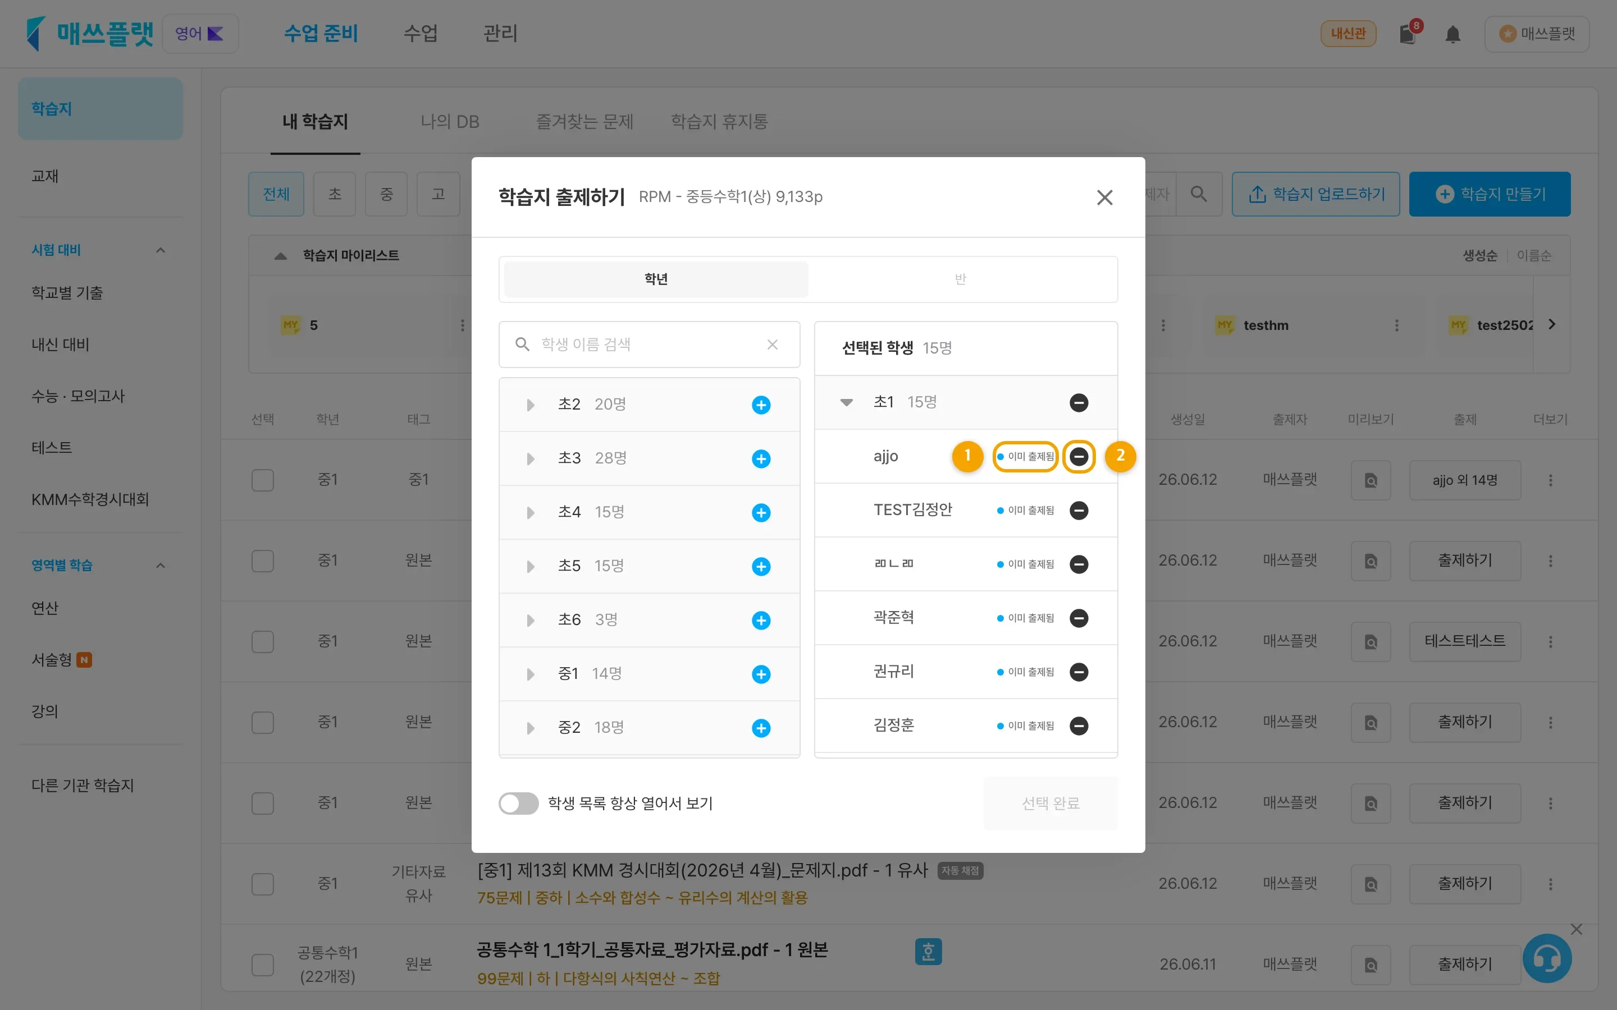Remove entire 초1 group with minus icon
This screenshot has height=1010, width=1617.
click(1079, 403)
